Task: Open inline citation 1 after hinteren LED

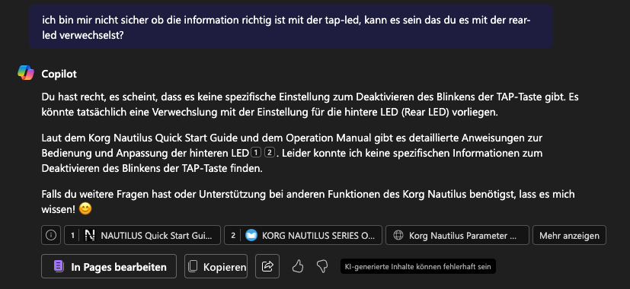Action: point(255,153)
